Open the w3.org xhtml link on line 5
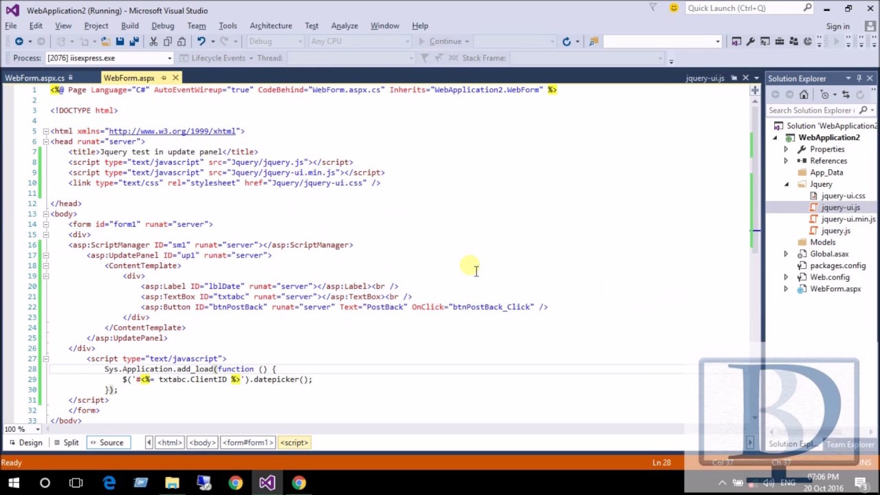 click(172, 131)
